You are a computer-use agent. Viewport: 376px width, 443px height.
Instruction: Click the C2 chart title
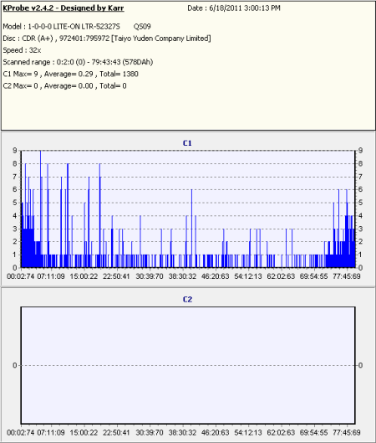(187, 300)
